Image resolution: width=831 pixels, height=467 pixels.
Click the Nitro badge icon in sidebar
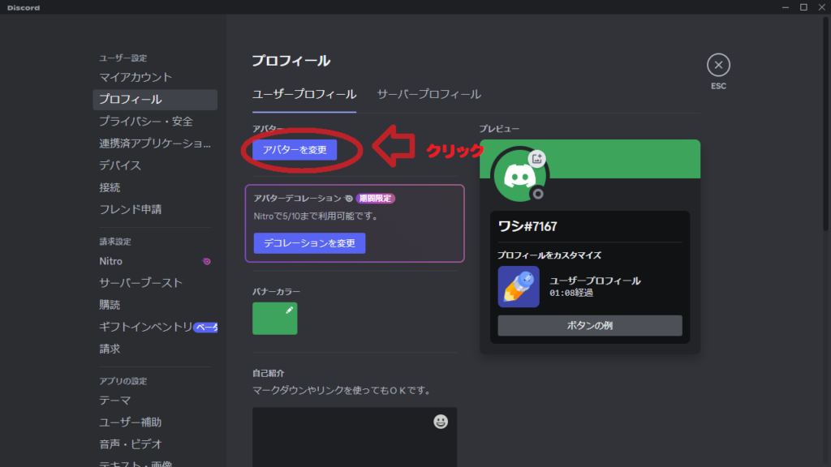(x=207, y=262)
